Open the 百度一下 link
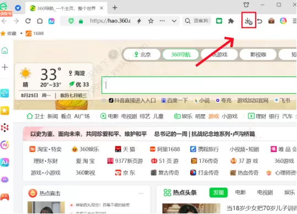 pyautogui.click(x=174, y=100)
